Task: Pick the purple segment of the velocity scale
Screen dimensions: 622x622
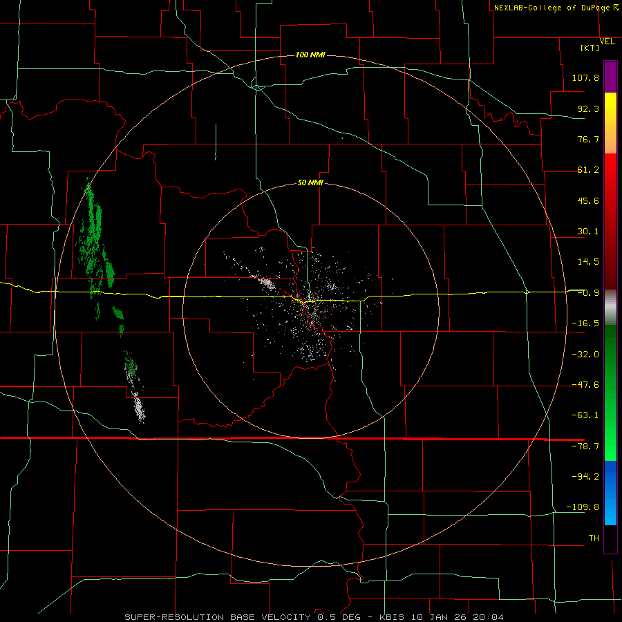Action: pyautogui.click(x=610, y=77)
